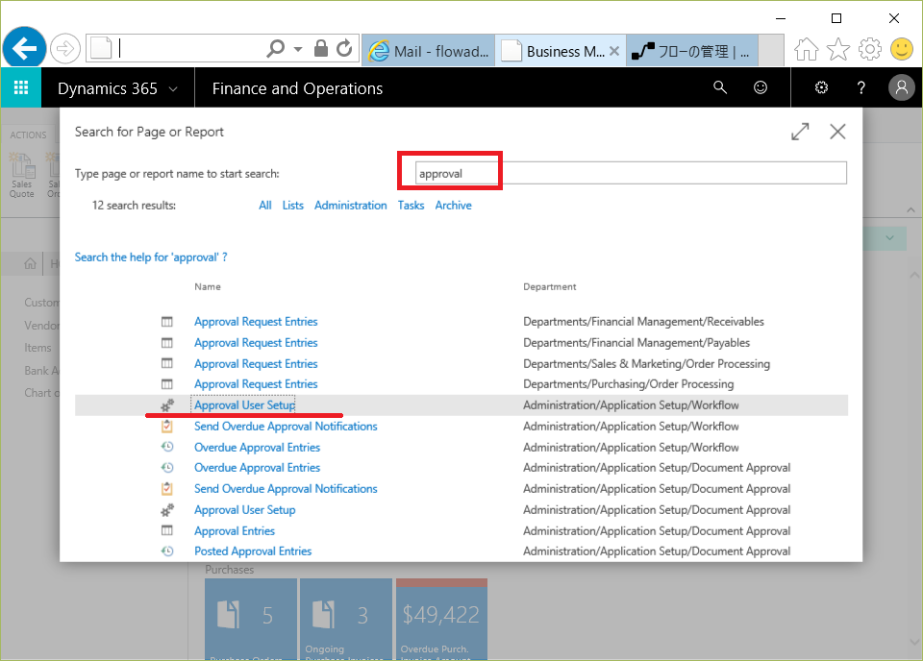Screen dimensions: 923x661
Task: Click the Sales Quote action behind the dialog
Action: coord(22,175)
